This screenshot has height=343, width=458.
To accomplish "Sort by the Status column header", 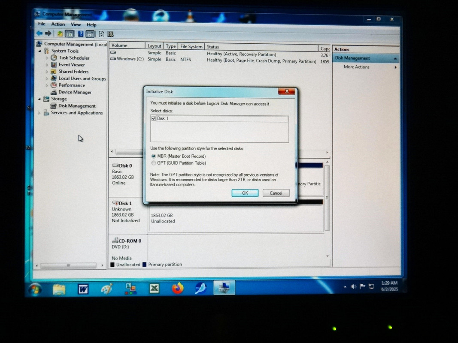I will tap(261, 47).
